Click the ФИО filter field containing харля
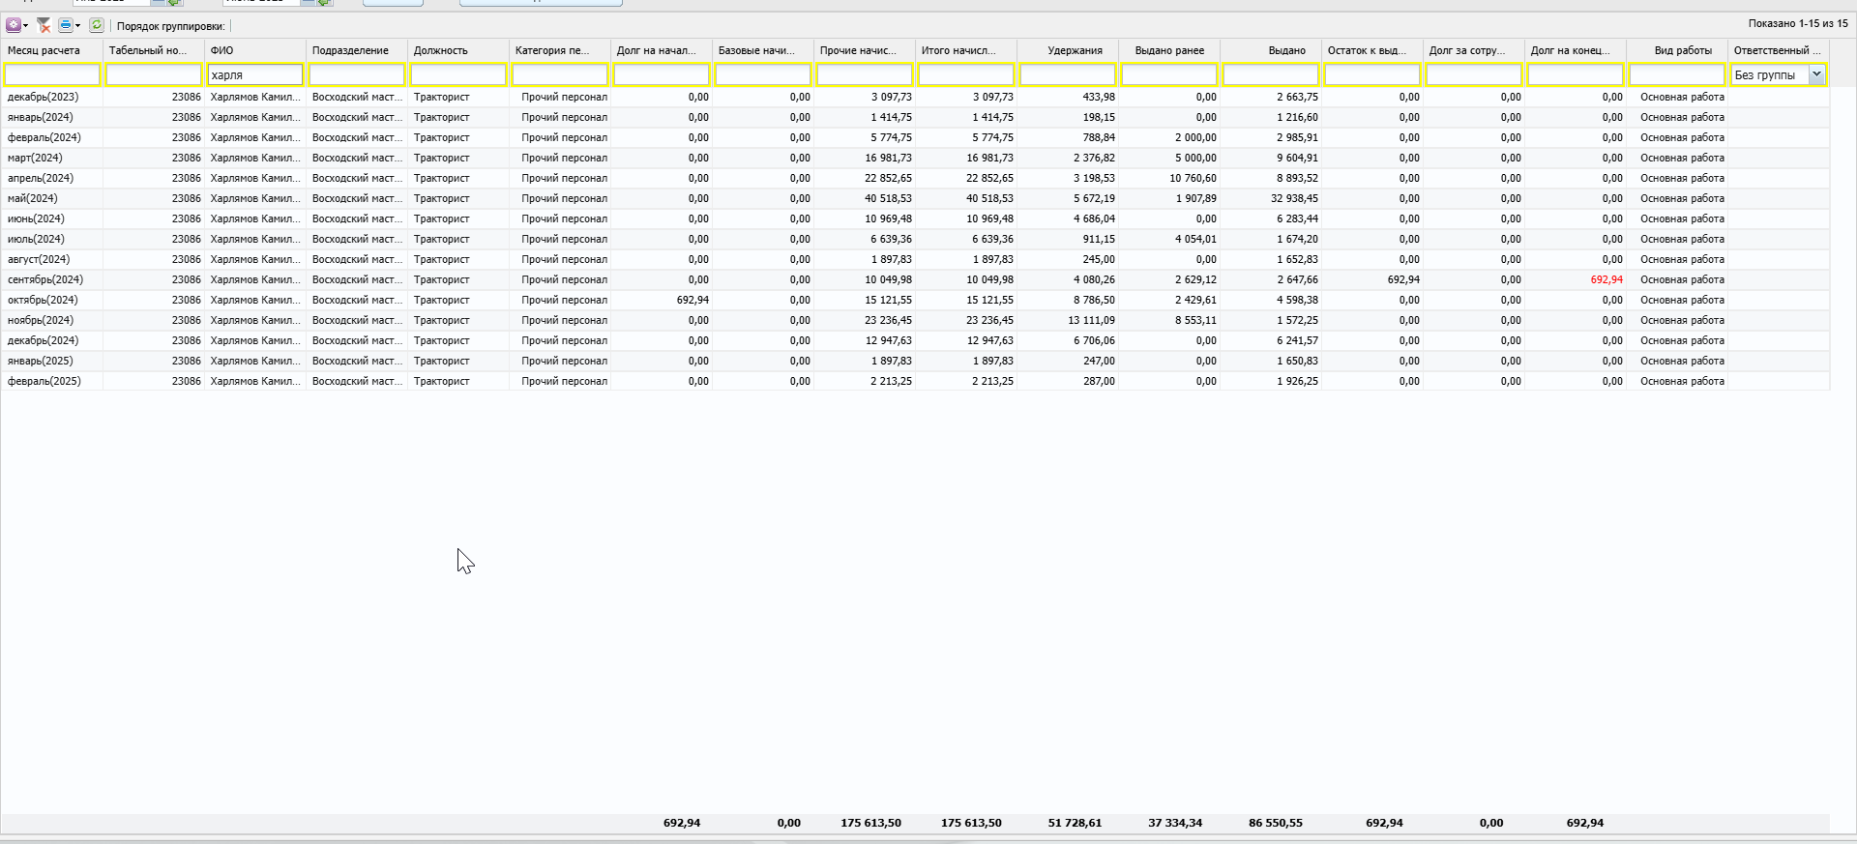Image resolution: width=1857 pixels, height=844 pixels. click(255, 74)
